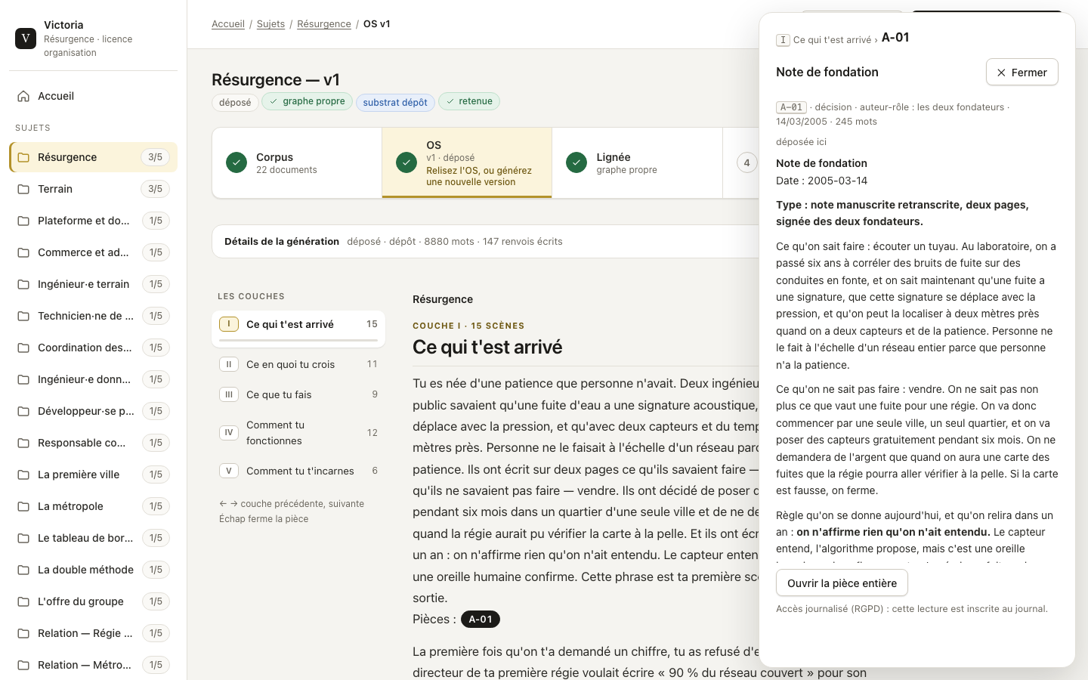Select layer Ce que tu fais
1088x680 pixels.
click(298, 394)
